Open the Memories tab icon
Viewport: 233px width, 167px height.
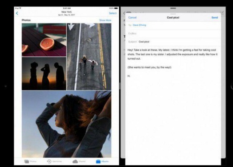click(x=49, y=161)
